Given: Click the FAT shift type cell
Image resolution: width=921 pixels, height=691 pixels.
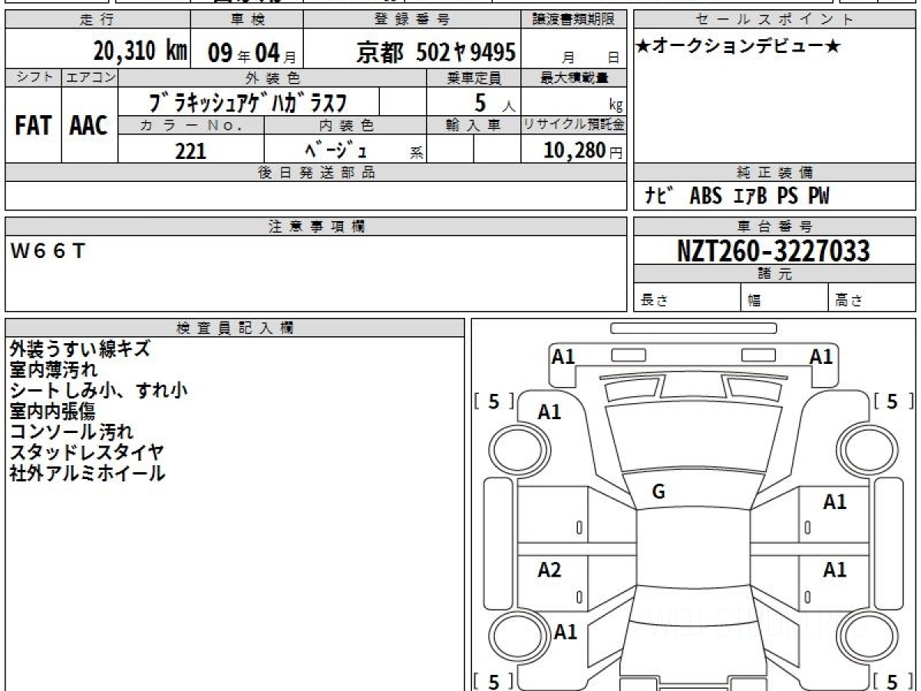Looking at the screenshot, I should tap(33, 125).
